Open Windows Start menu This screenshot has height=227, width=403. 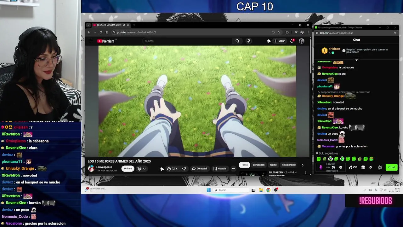click(208, 190)
